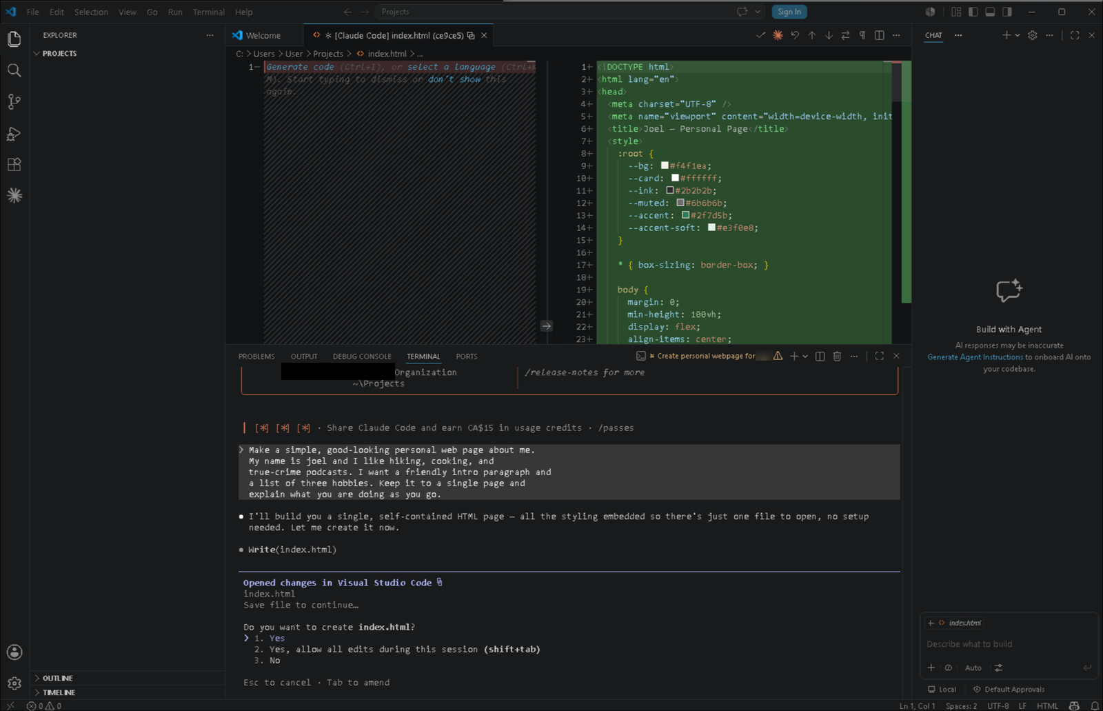Click the Sign In button

pyautogui.click(x=789, y=12)
